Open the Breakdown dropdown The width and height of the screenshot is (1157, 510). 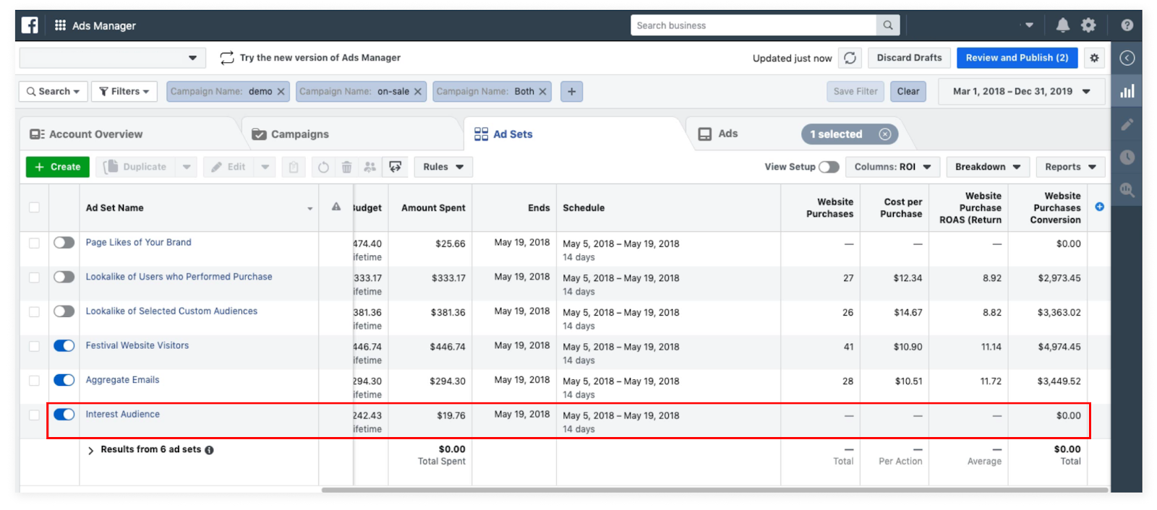tap(987, 167)
